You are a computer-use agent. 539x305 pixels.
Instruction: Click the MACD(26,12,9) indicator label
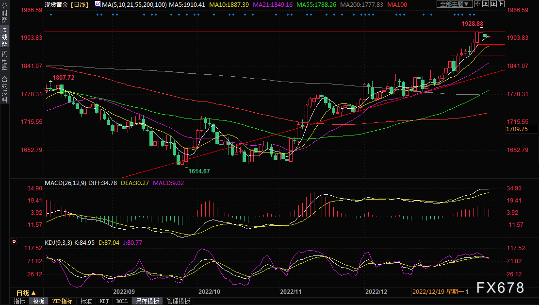click(x=66, y=183)
